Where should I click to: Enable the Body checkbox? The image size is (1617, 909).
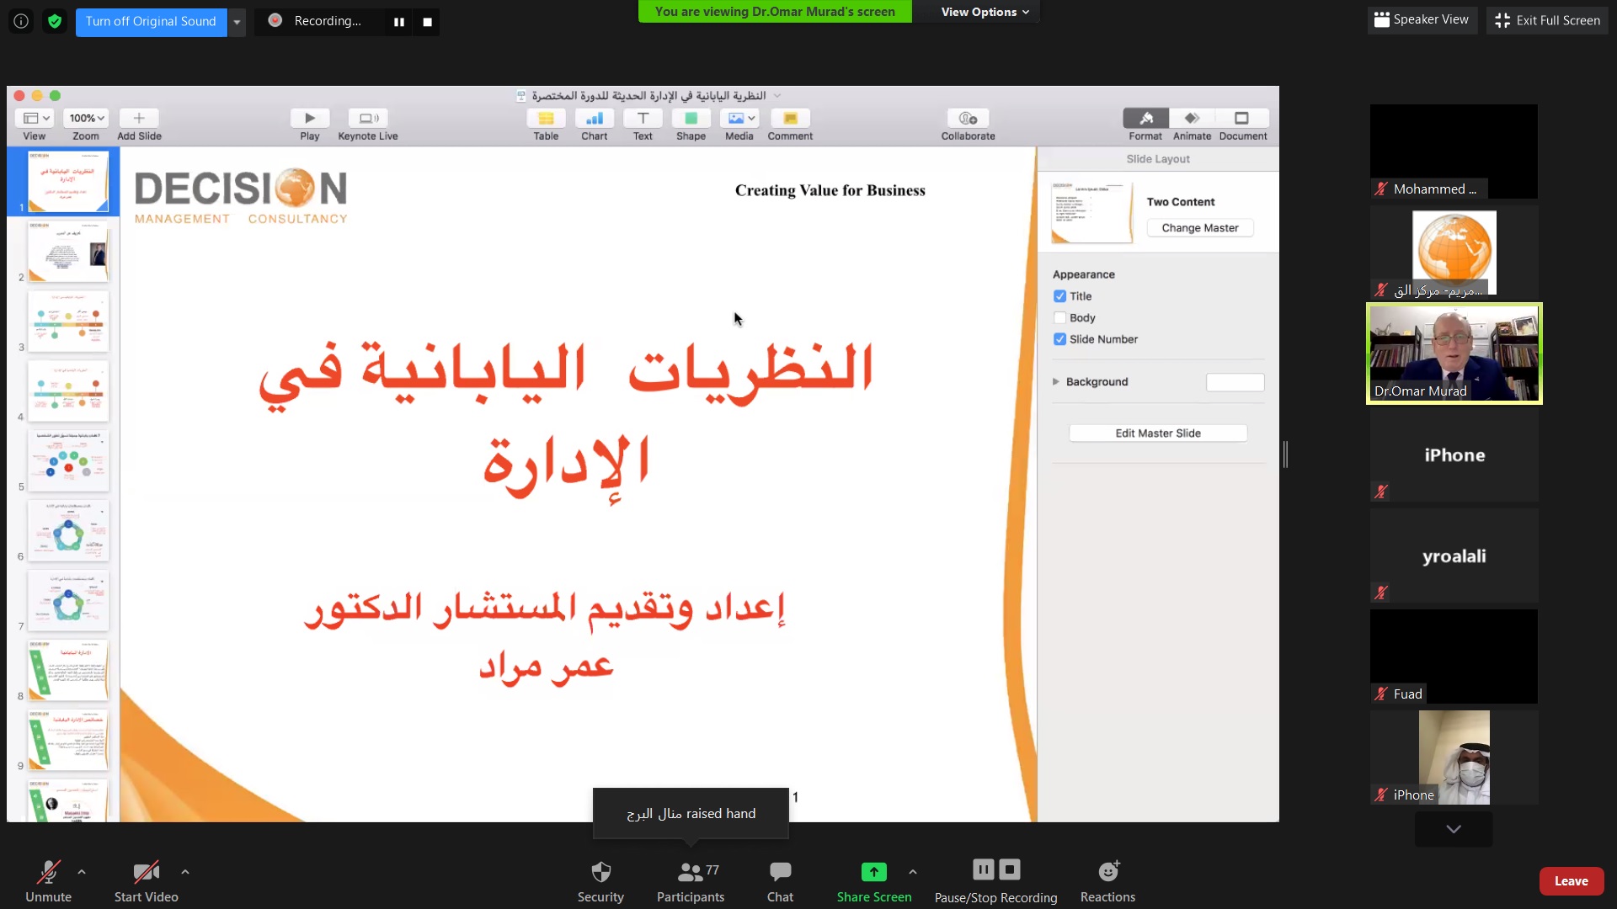pos(1059,318)
